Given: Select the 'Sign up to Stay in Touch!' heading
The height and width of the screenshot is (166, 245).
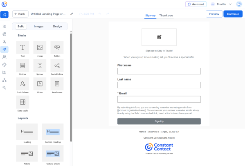Looking at the screenshot, I should [159, 51].
